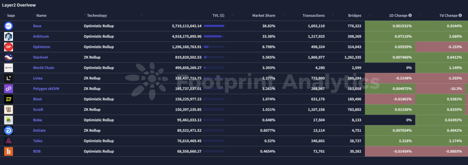This screenshot has height=165, width=468.
Task: Click the Starknet logo icon
Action: coord(8,57)
